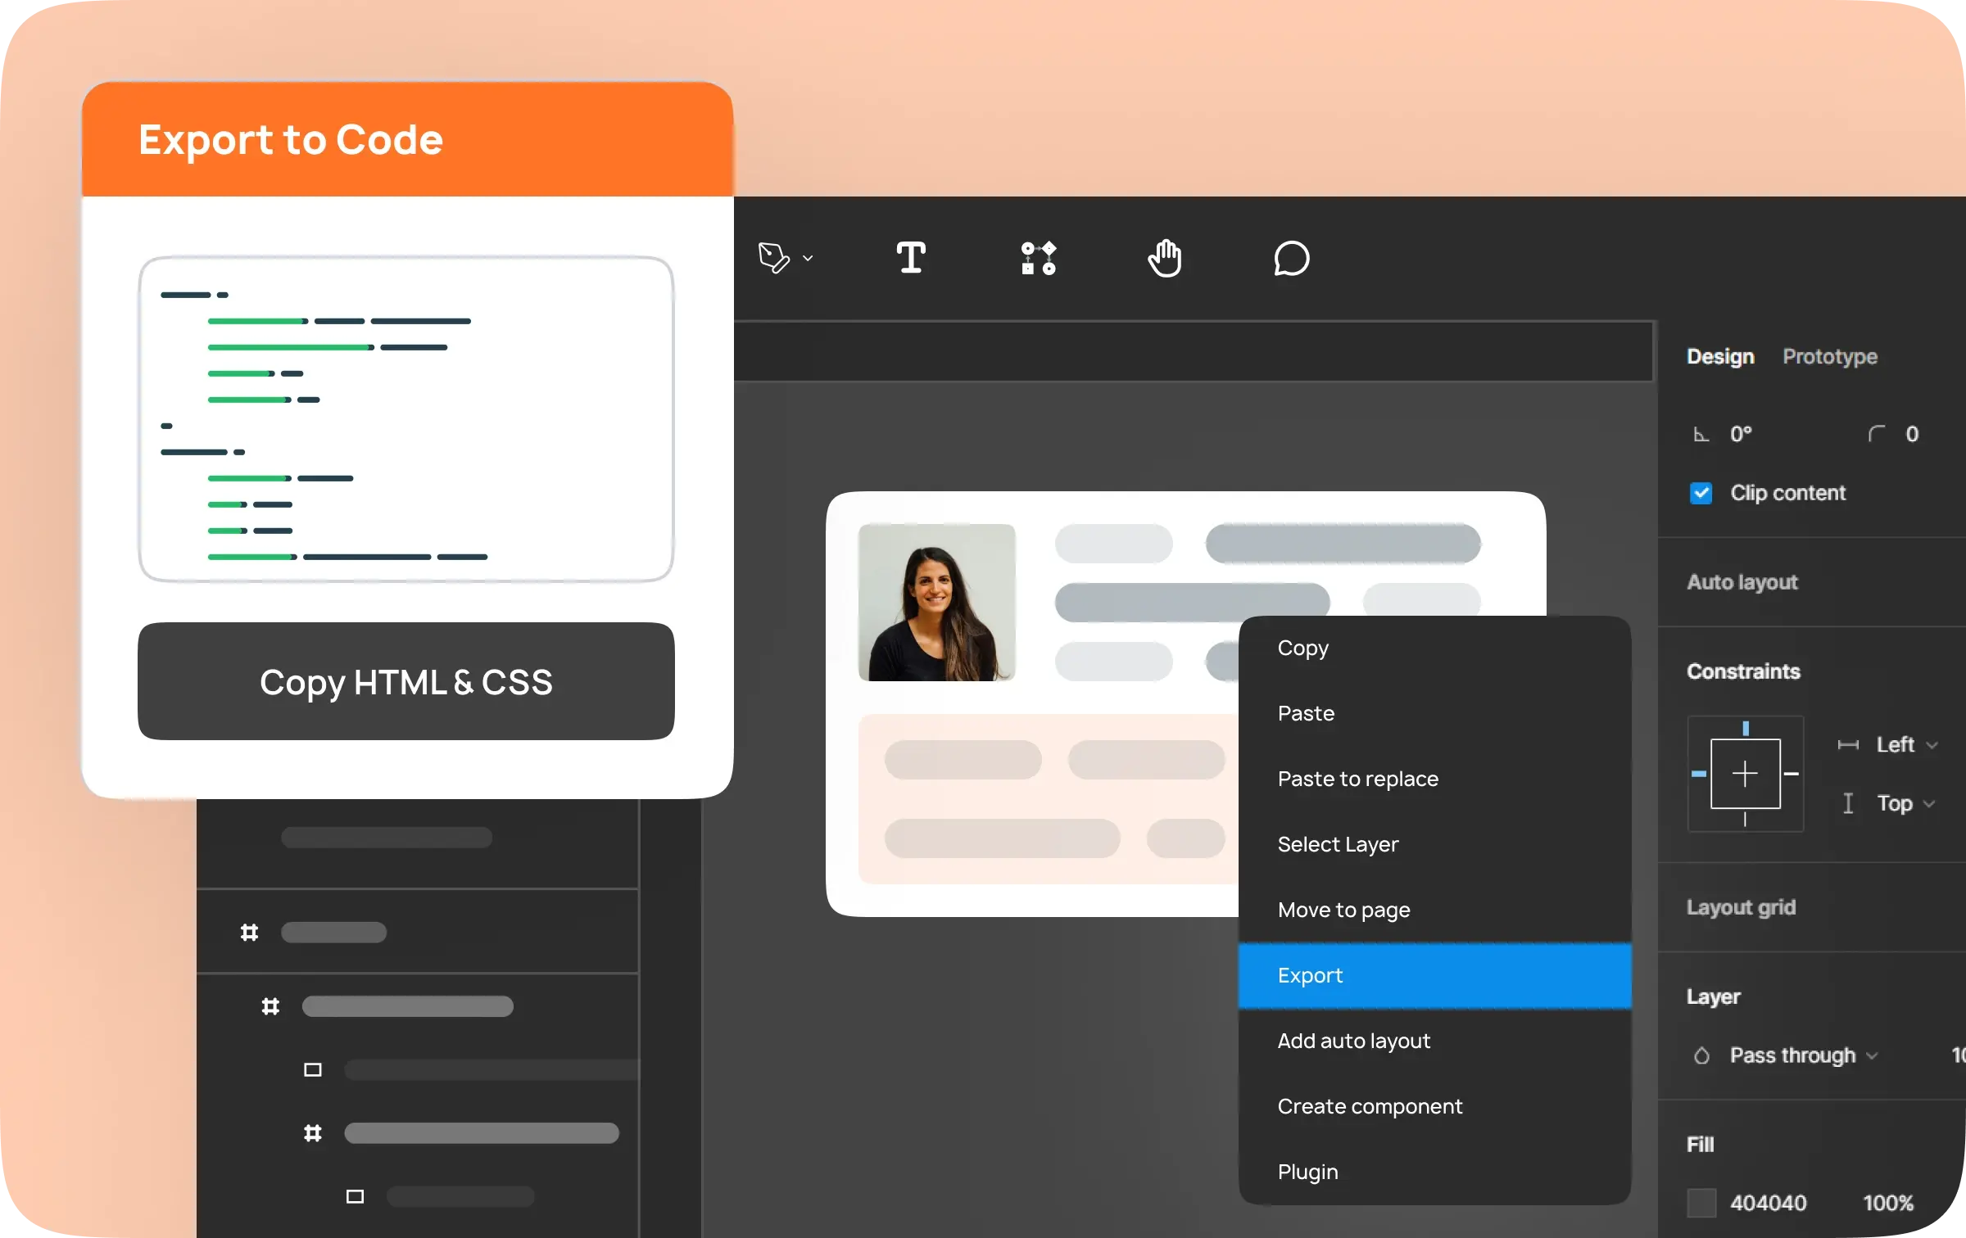Choose Select Layer menu entry
This screenshot has height=1238, width=1966.
tap(1434, 844)
